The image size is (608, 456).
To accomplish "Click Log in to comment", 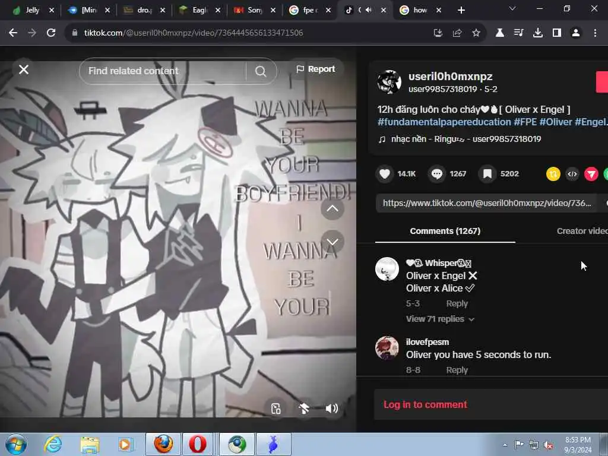I will point(425,404).
